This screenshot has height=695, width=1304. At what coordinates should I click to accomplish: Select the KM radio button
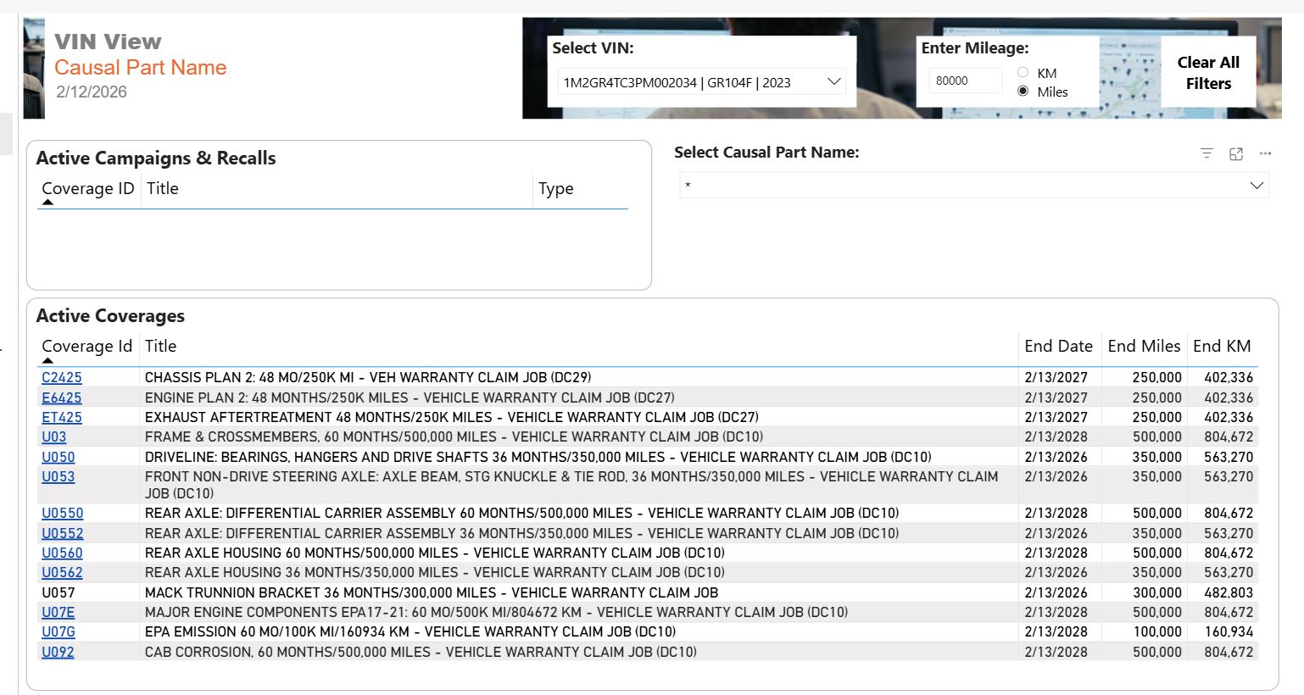tap(1023, 73)
